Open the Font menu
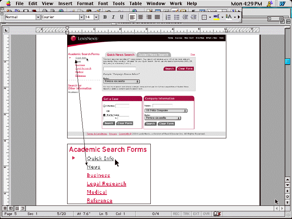The height and width of the screenshot is (219, 292). pos(103,4)
